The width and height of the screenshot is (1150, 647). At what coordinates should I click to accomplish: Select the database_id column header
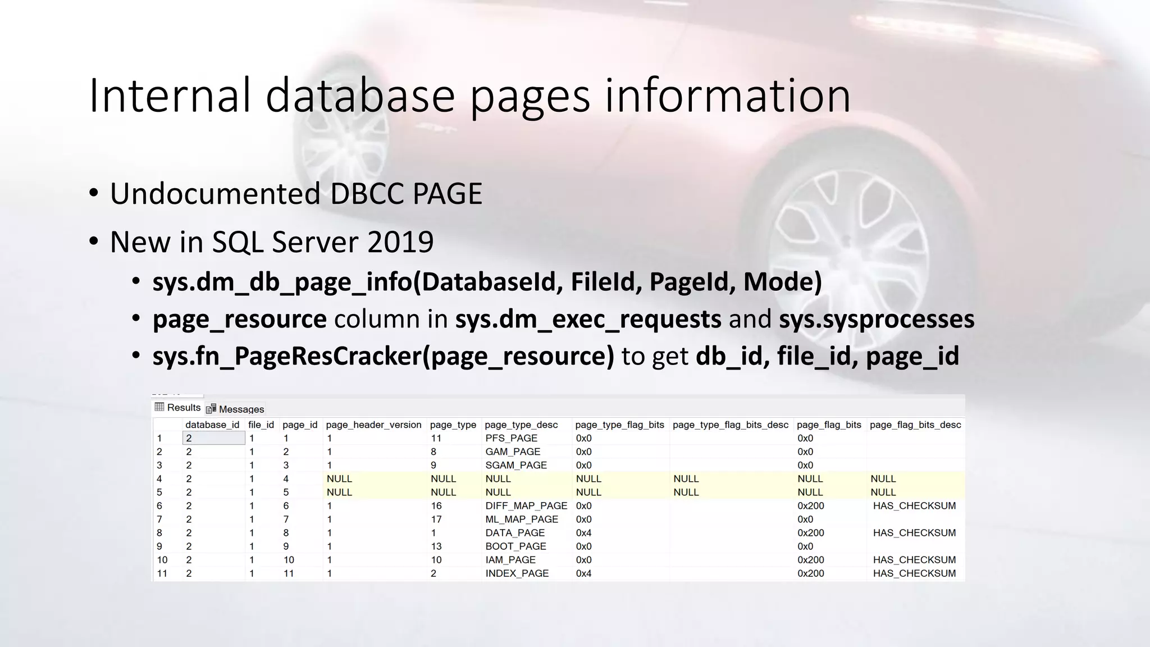pyautogui.click(x=212, y=425)
